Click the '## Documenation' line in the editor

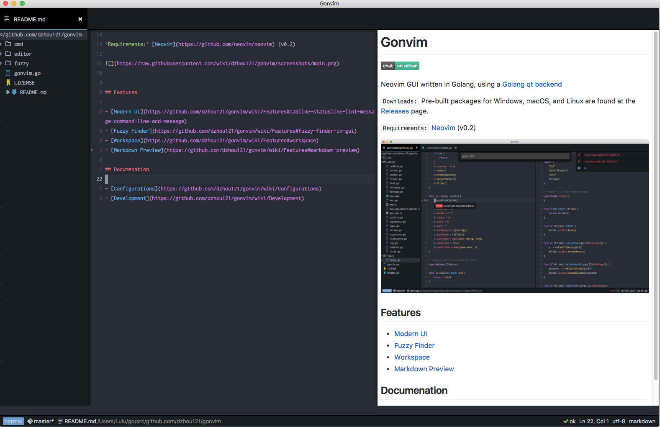[x=127, y=169]
